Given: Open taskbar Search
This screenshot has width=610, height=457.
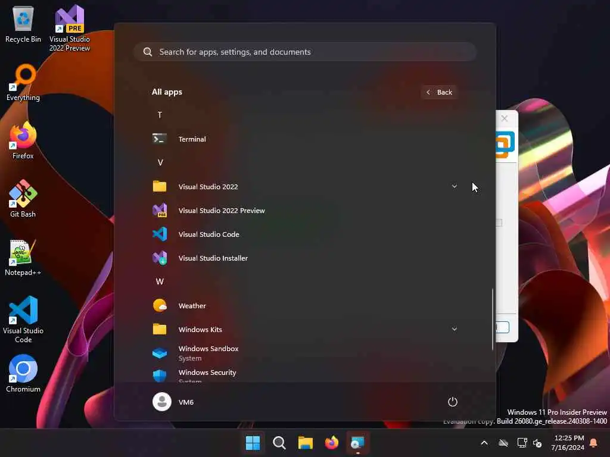Looking at the screenshot, I should (x=279, y=443).
